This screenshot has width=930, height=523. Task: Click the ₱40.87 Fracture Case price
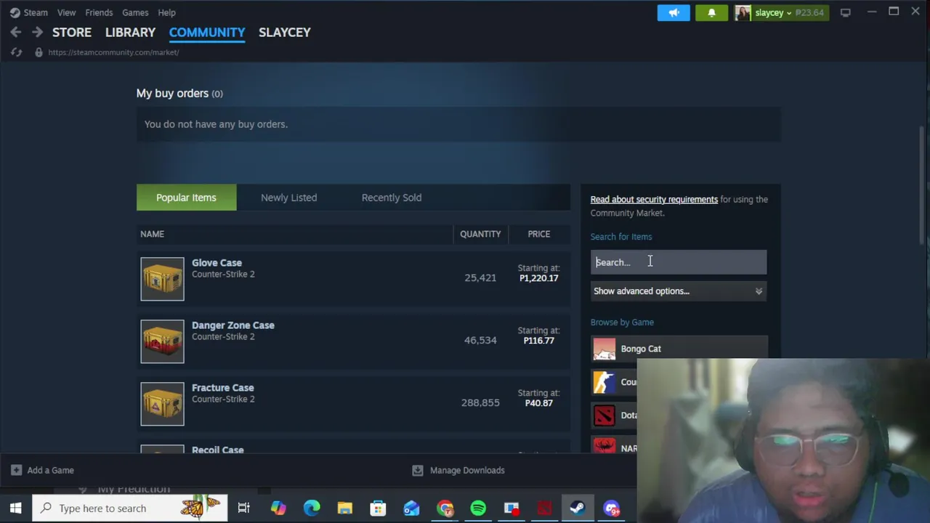click(538, 403)
